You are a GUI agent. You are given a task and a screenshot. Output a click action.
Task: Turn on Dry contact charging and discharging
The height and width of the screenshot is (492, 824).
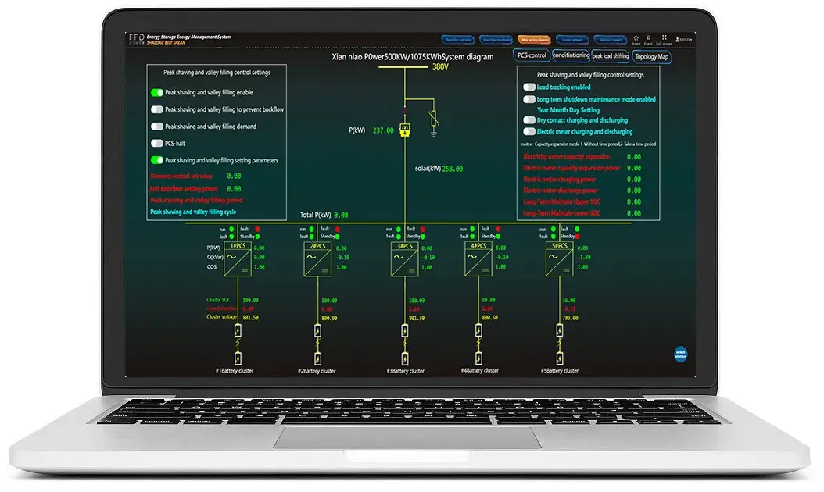click(529, 120)
